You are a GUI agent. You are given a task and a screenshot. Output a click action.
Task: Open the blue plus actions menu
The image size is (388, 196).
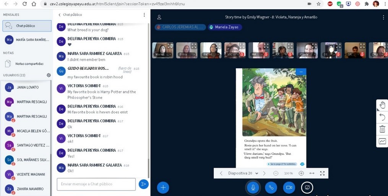[x=163, y=188]
